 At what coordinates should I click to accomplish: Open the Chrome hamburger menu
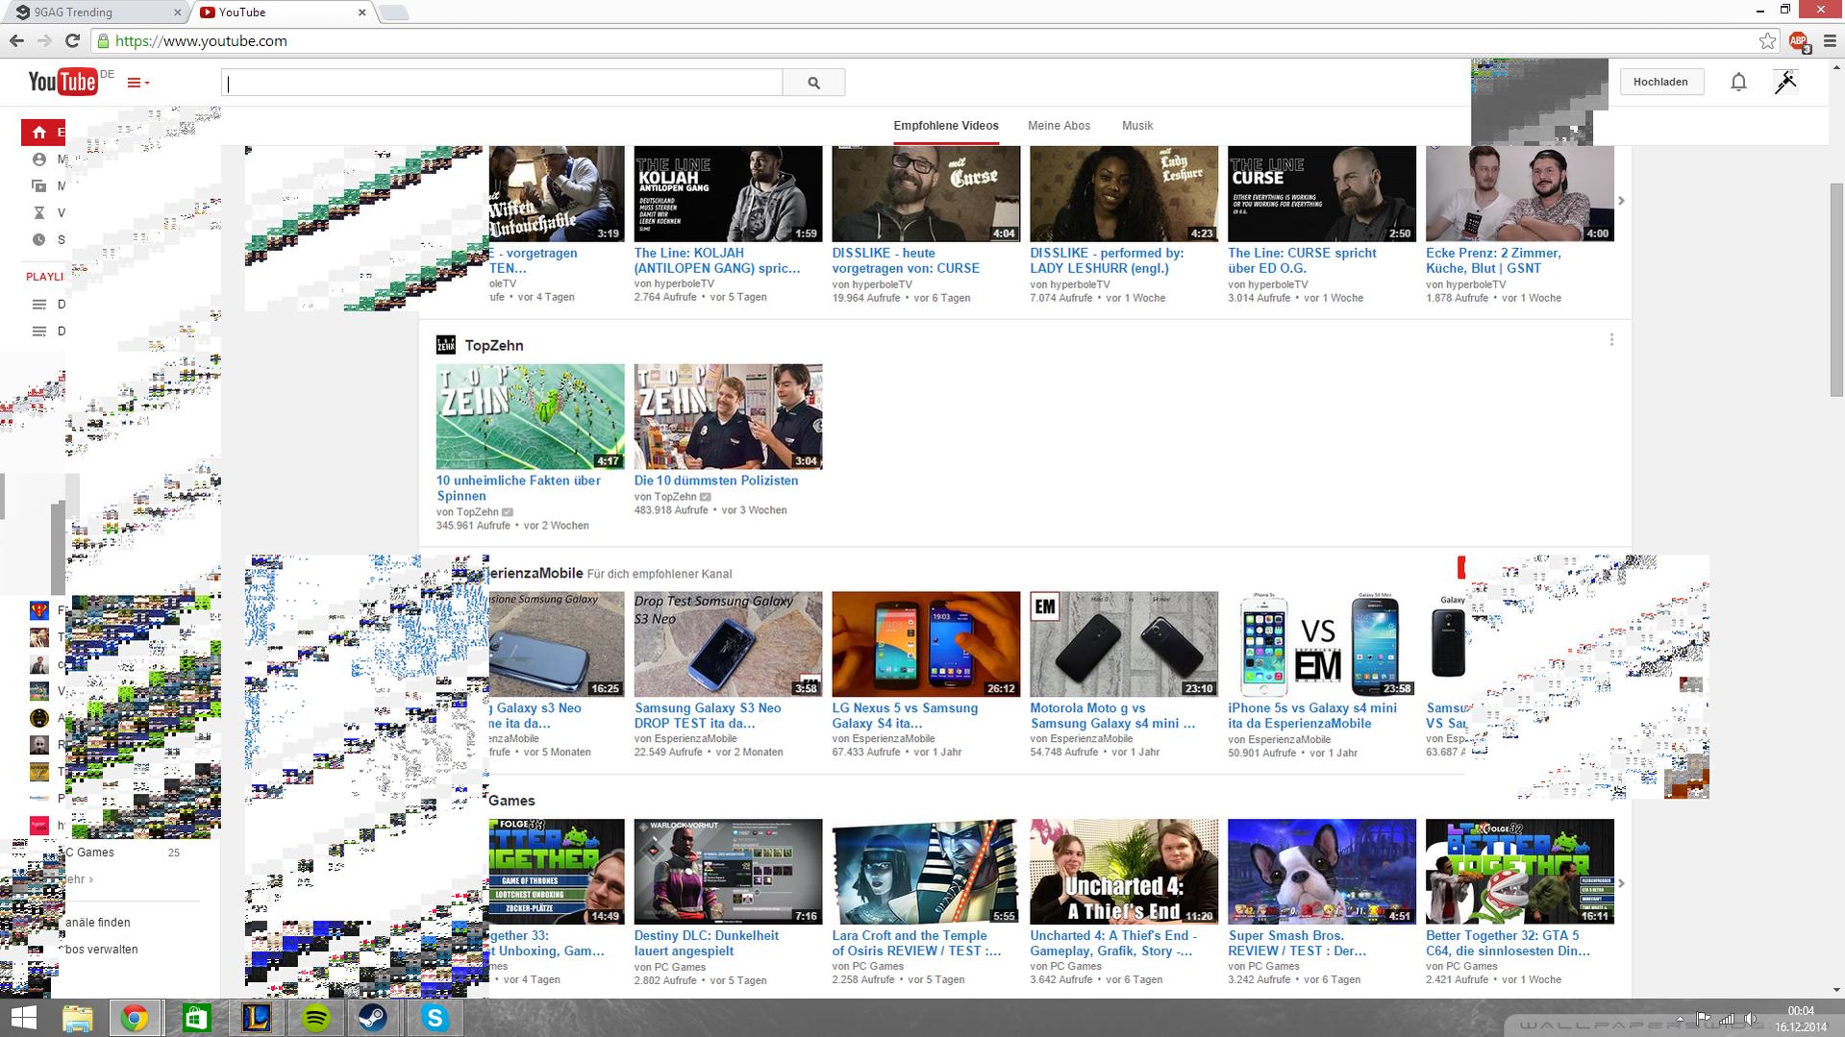pos(1830,41)
